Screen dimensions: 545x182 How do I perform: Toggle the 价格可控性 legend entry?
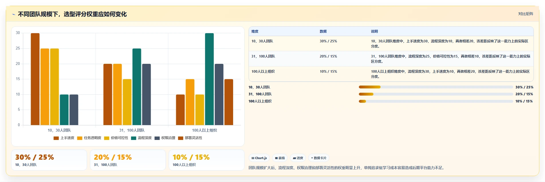[x=116, y=138]
